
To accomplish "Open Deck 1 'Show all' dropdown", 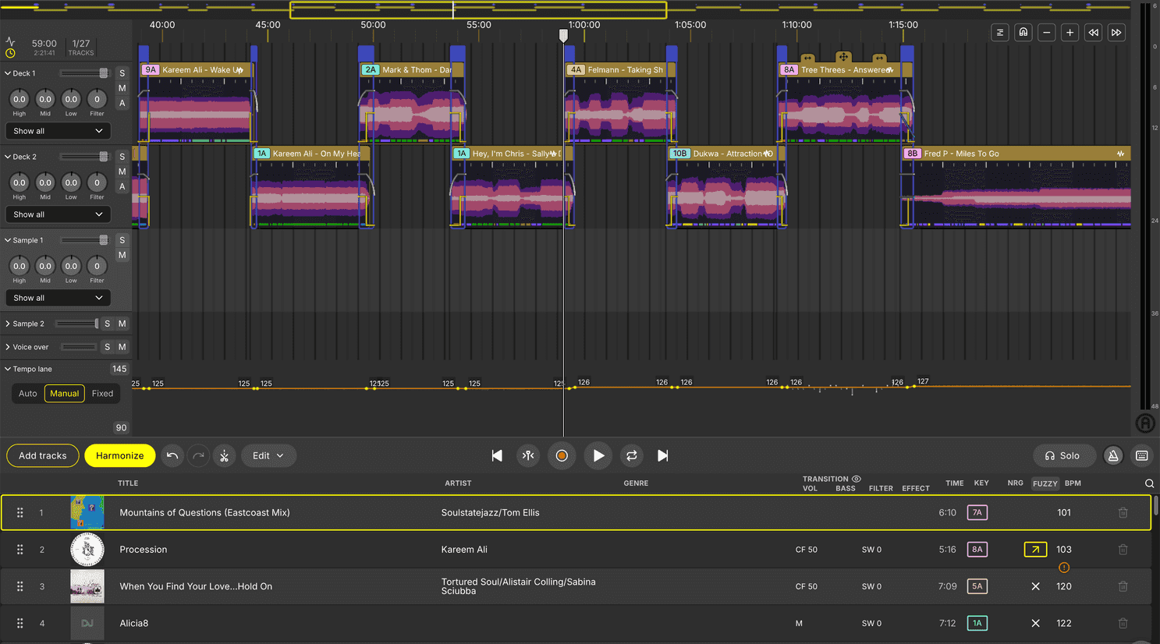I will (x=58, y=131).
